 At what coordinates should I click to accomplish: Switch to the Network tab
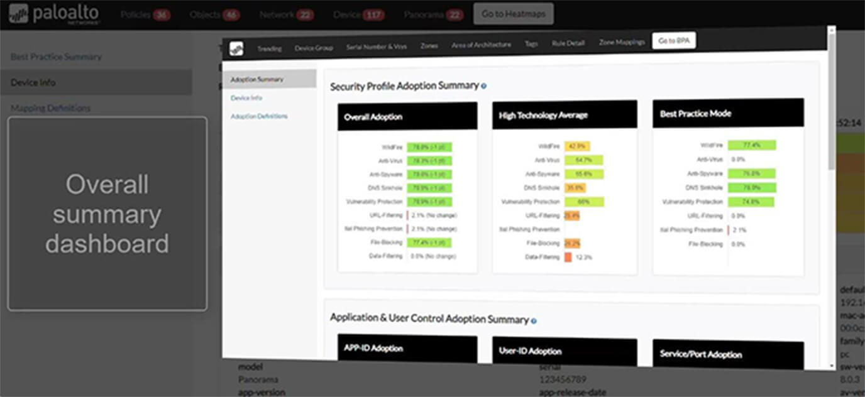coord(277,14)
